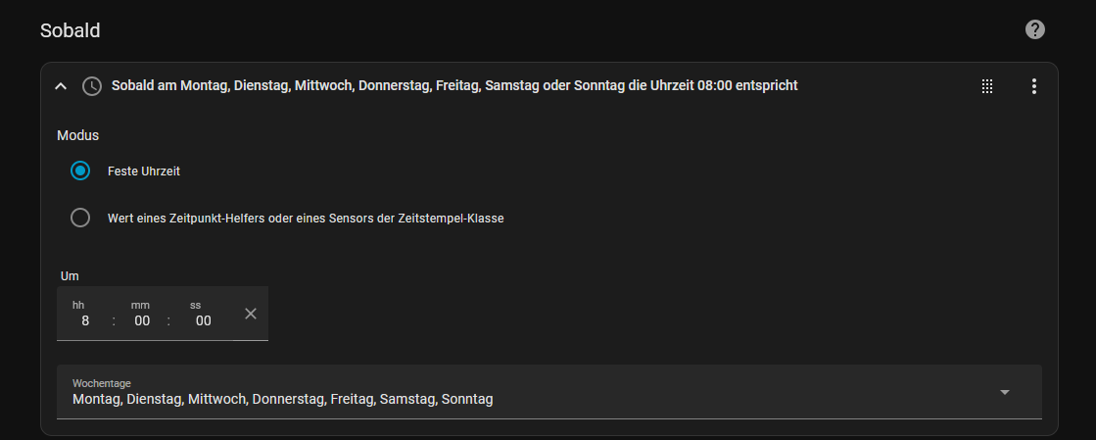The height and width of the screenshot is (440, 1096).
Task: Click the Um label above the time input
Action: pyautogui.click(x=70, y=276)
